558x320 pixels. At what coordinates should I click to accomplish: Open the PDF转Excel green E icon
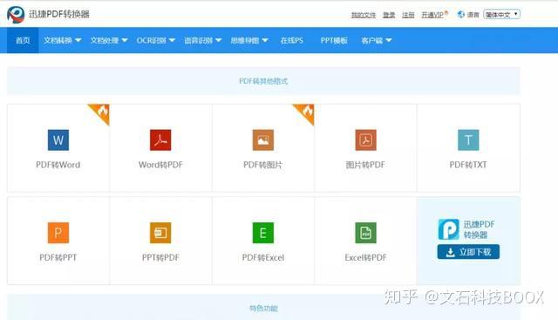tap(263, 233)
